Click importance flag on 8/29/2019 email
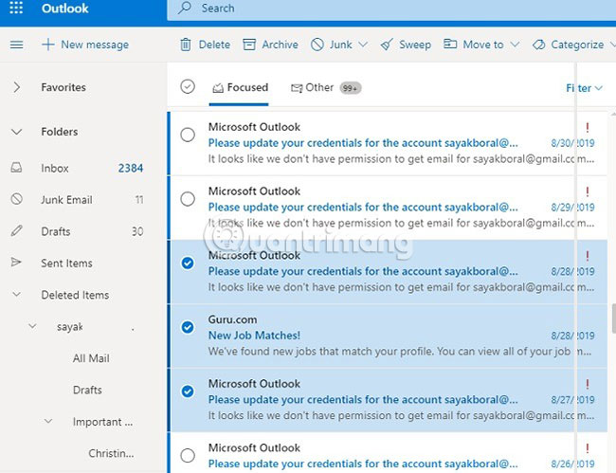 [588, 191]
